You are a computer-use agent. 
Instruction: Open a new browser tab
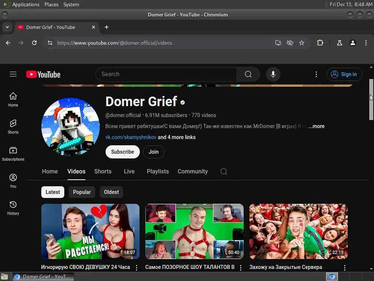tap(107, 27)
